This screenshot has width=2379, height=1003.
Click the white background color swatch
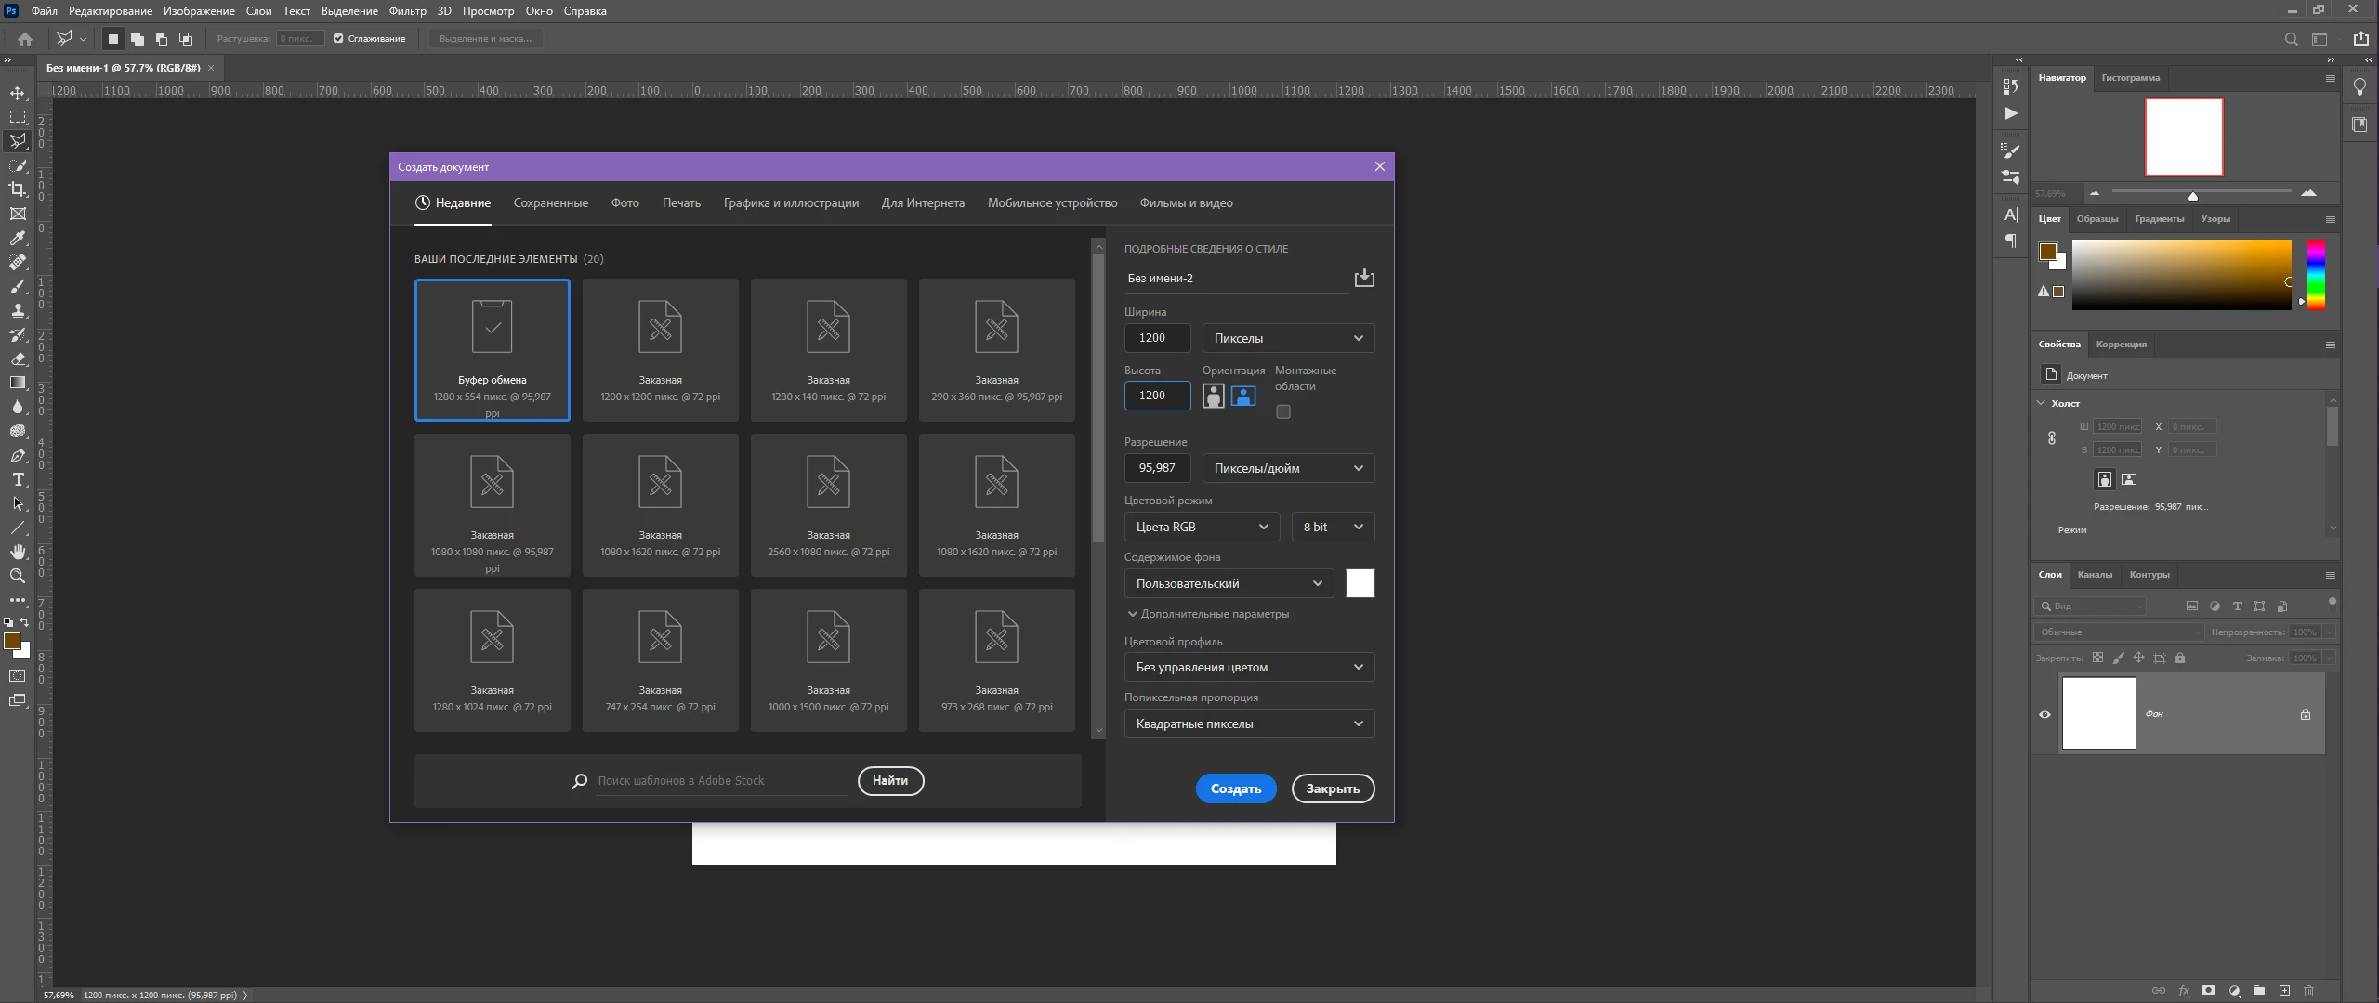click(x=1360, y=583)
